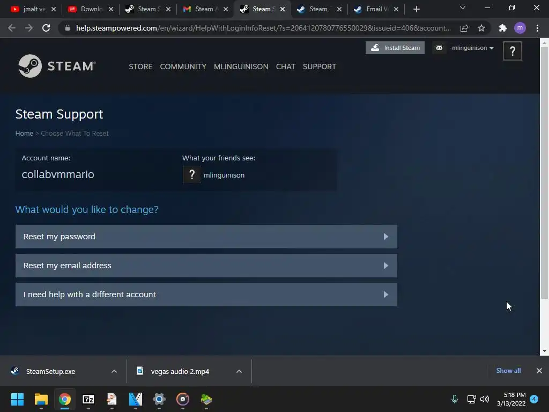The image size is (549, 412).
Task: Close the Email Verification tab
Action: pos(396,10)
